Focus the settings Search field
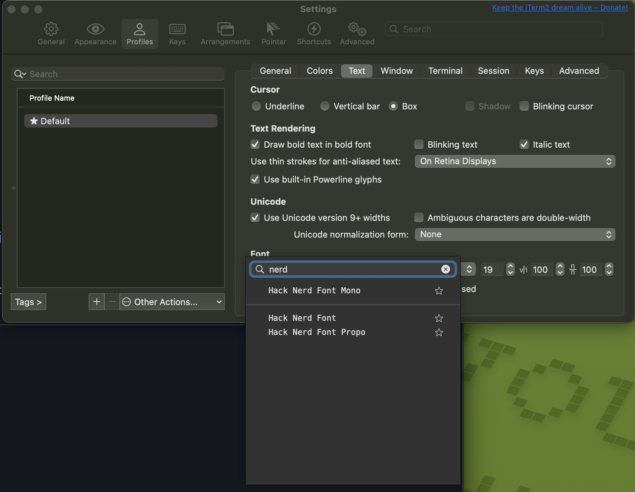 coord(494,29)
